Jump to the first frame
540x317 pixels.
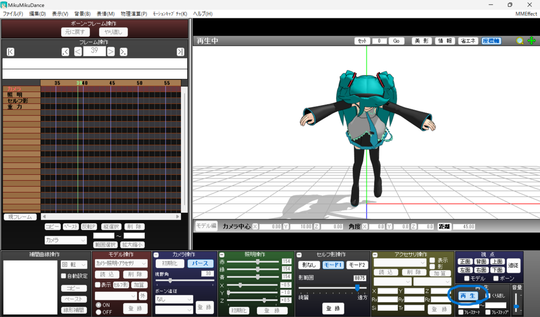coord(10,52)
